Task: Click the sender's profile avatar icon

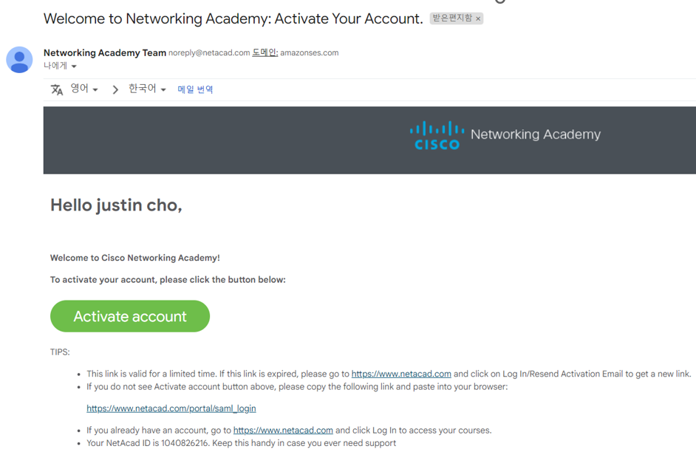Action: pyautogui.click(x=19, y=60)
